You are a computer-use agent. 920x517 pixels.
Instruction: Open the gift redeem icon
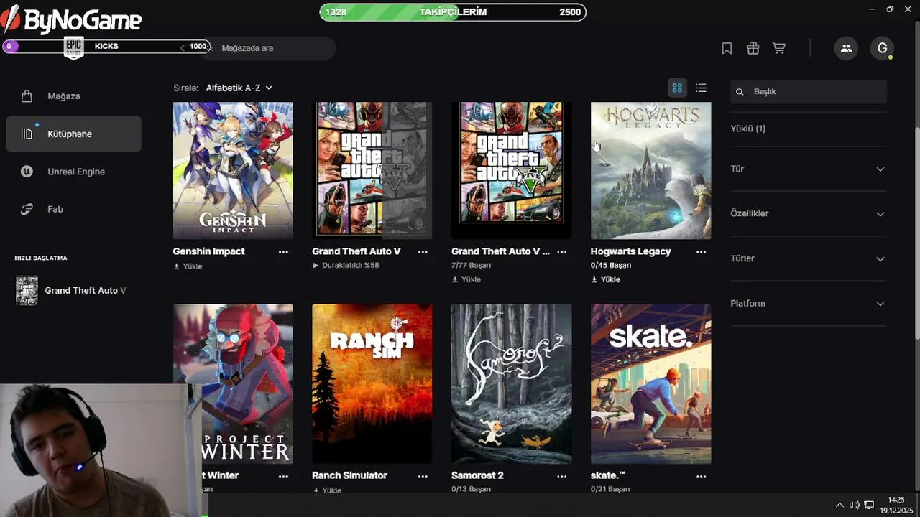coord(753,48)
